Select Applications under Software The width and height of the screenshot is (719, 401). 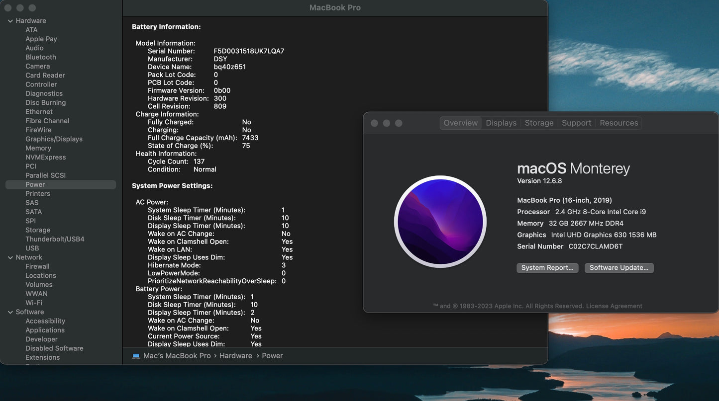point(45,330)
